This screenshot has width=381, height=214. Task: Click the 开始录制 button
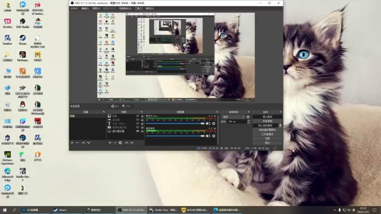pyautogui.click(x=267, y=121)
